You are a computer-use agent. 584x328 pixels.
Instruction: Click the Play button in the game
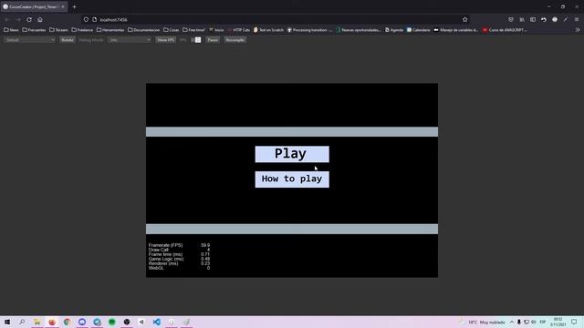coord(292,154)
